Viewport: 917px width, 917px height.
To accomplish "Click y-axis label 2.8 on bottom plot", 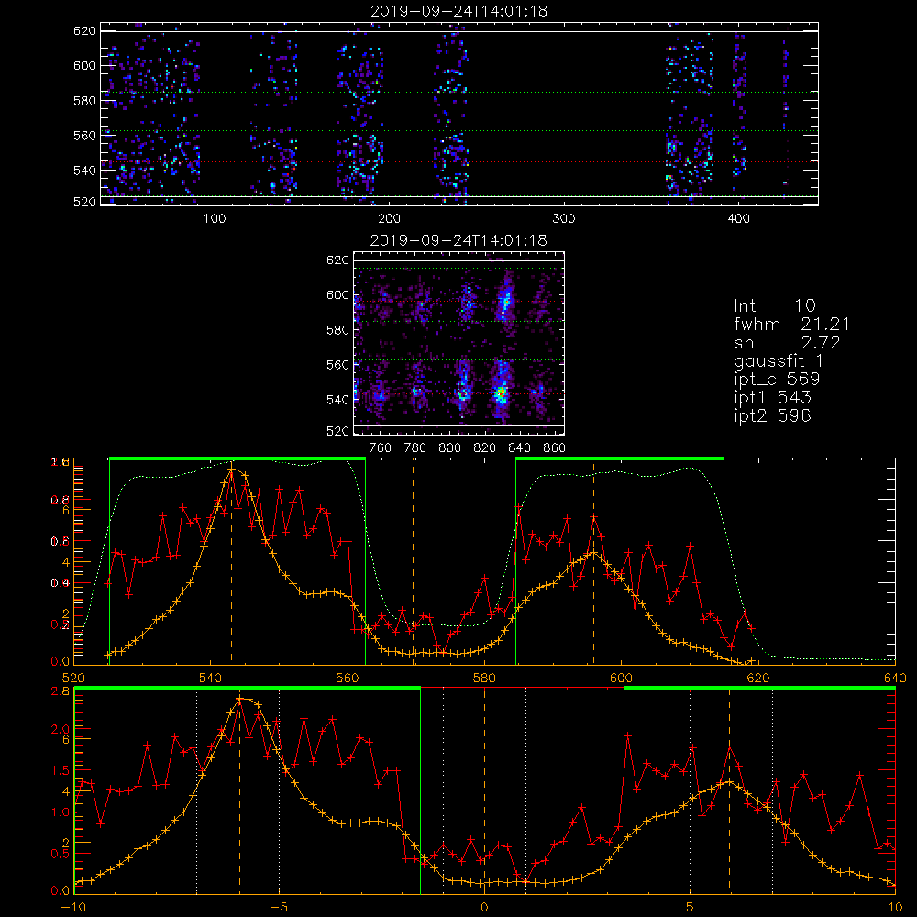I will point(61,691).
